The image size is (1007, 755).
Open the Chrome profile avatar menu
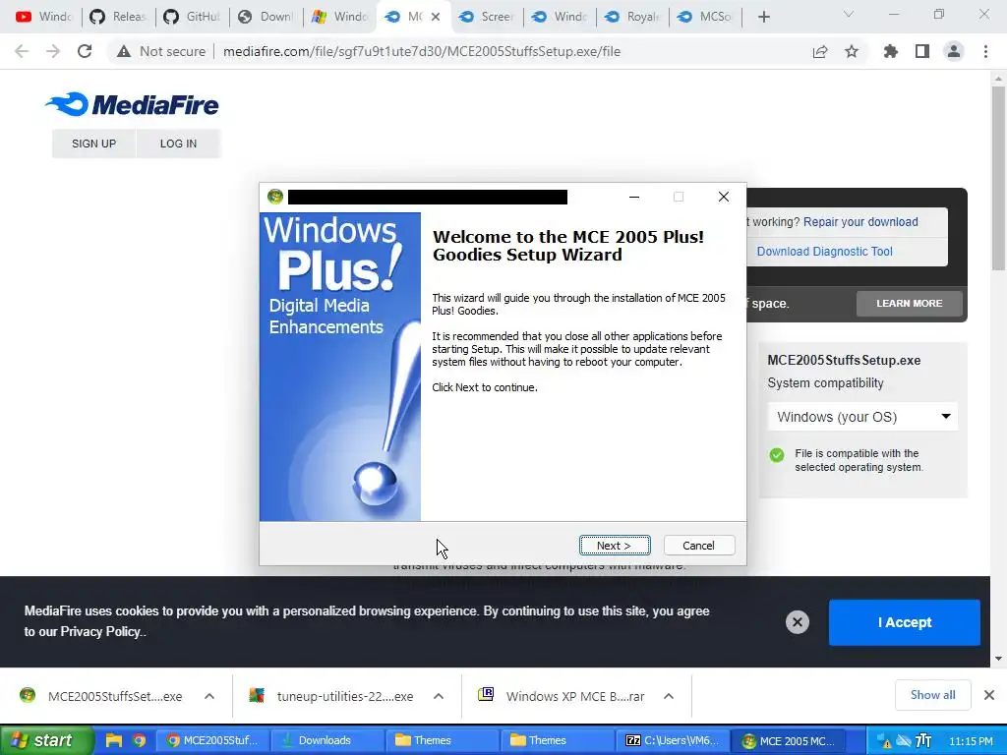click(954, 51)
